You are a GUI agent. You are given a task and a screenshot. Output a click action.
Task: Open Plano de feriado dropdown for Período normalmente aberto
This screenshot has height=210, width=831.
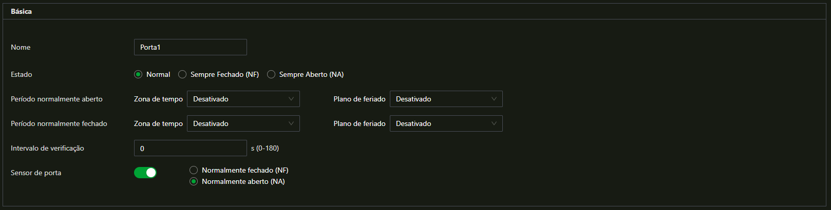coord(446,99)
